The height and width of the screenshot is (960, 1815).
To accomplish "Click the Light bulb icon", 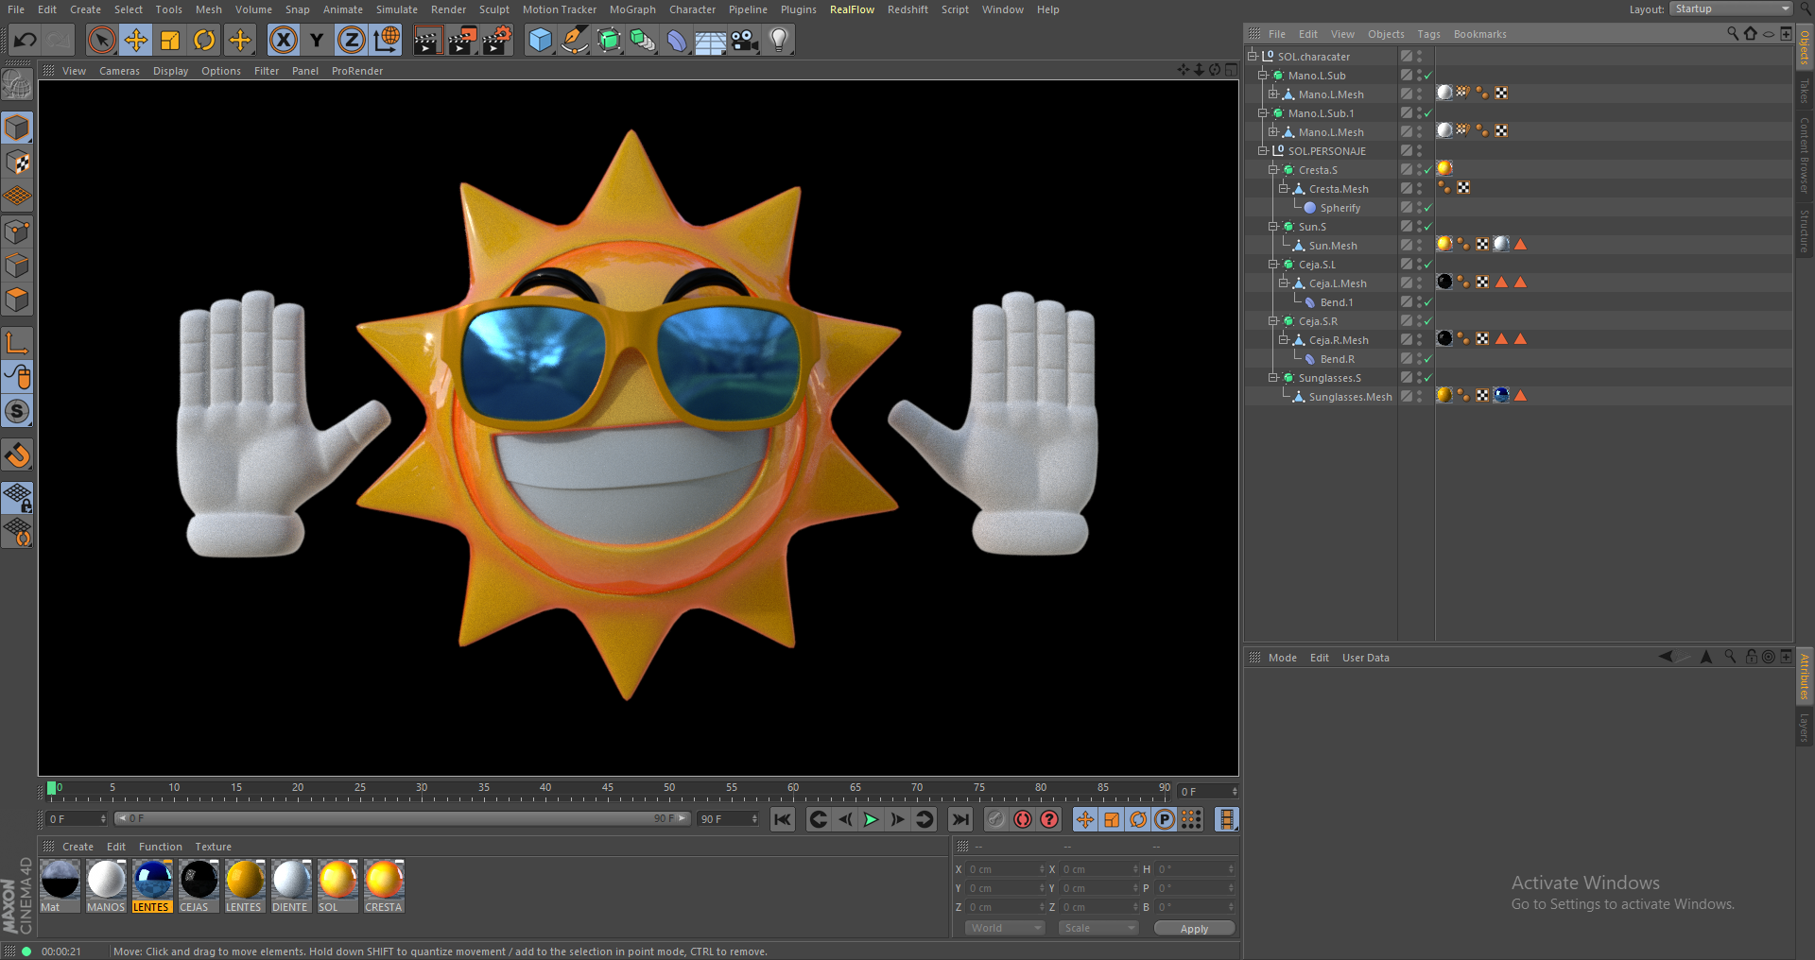I will (x=779, y=40).
